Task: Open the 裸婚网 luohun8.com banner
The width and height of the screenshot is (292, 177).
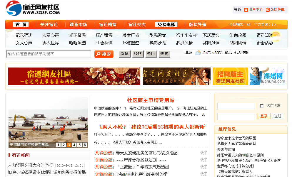Action: pos(267,76)
